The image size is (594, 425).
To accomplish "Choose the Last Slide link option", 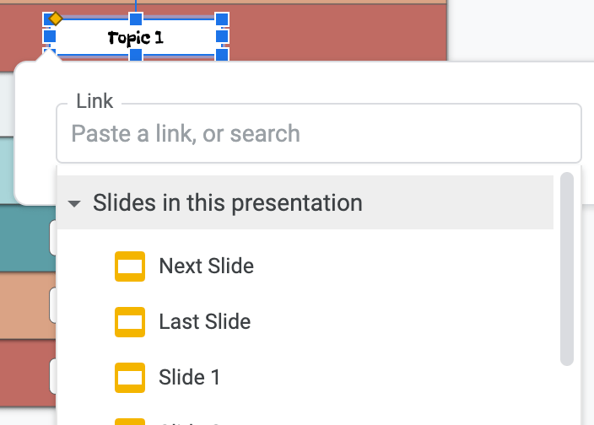I will point(204,322).
